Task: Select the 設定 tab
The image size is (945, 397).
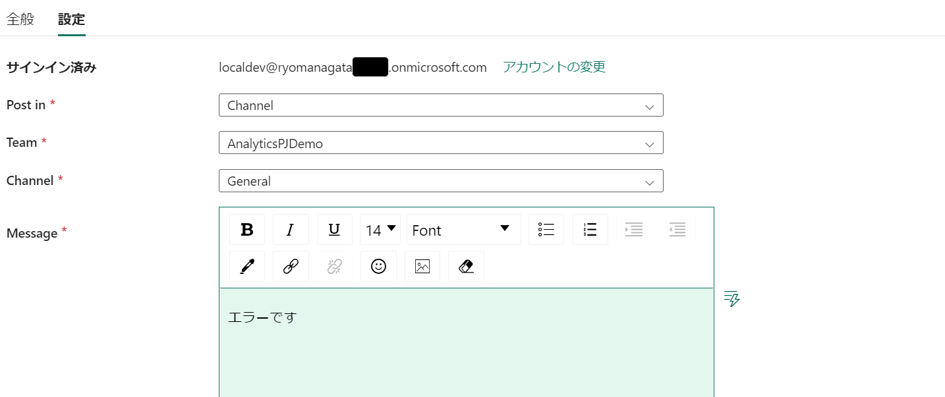Action: point(71,18)
